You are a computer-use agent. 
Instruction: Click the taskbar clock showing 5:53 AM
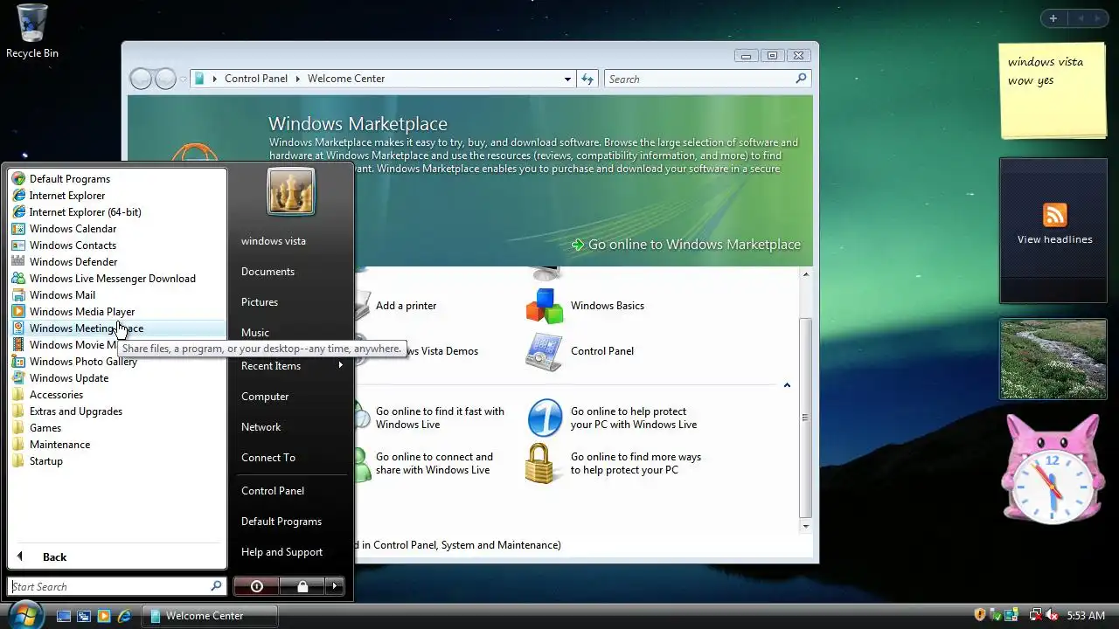1086,616
